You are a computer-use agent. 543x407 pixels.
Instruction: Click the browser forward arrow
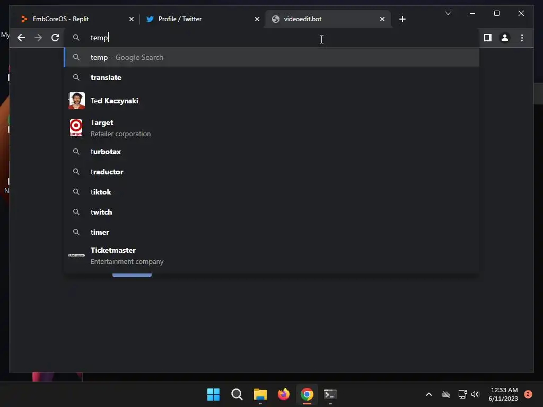(x=38, y=38)
